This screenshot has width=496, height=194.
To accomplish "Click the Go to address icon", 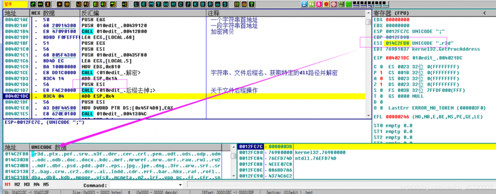I will coord(124,4).
